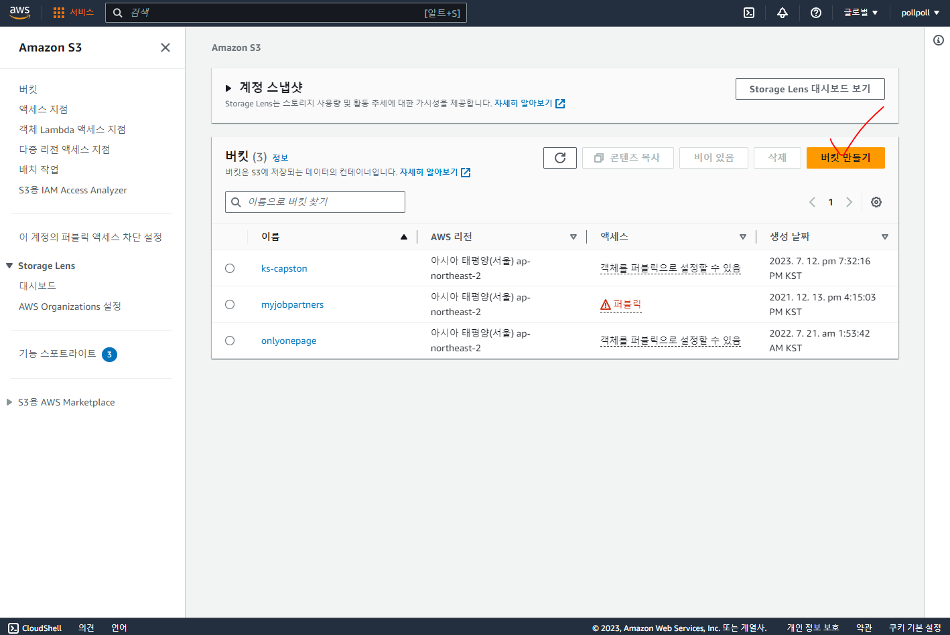Open the notifications bell
Viewport: 950px width, 635px height.
point(783,13)
